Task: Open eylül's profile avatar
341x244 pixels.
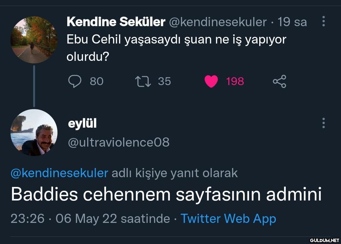Action: 34,132
